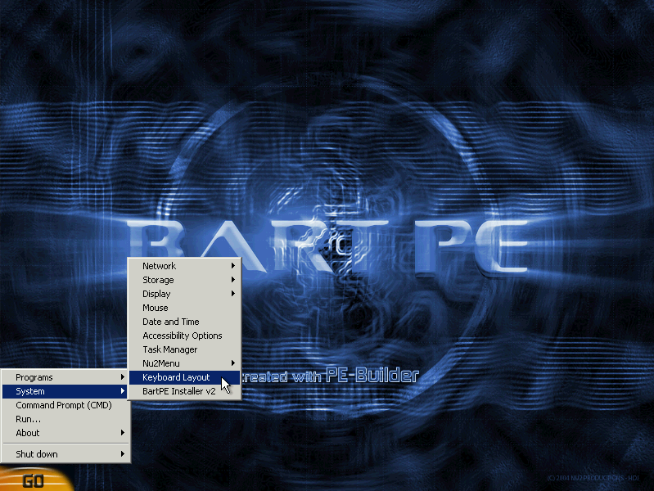Open the Nu2Menu submenu

pyautogui.click(x=184, y=363)
